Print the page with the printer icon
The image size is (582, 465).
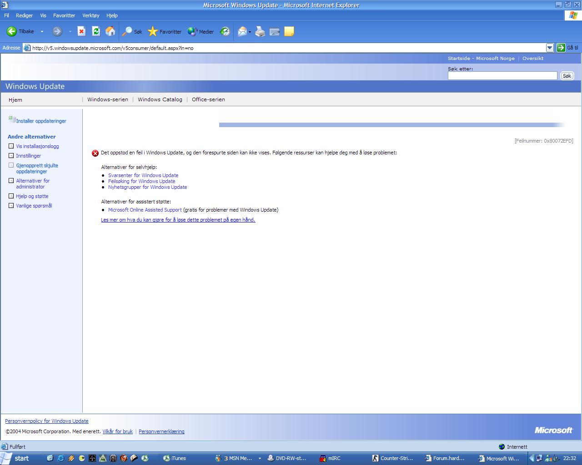pyautogui.click(x=260, y=31)
